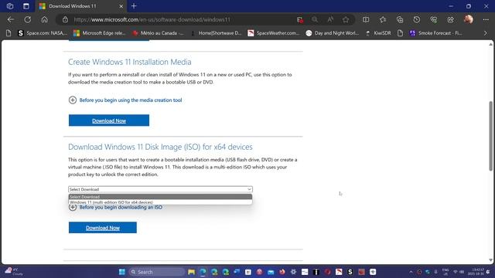Open Browser essentials heart icon
The height and width of the screenshot is (278, 495).
(434, 19)
